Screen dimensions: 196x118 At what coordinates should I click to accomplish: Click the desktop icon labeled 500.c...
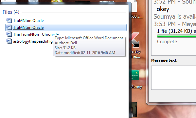(x=137, y=16)
